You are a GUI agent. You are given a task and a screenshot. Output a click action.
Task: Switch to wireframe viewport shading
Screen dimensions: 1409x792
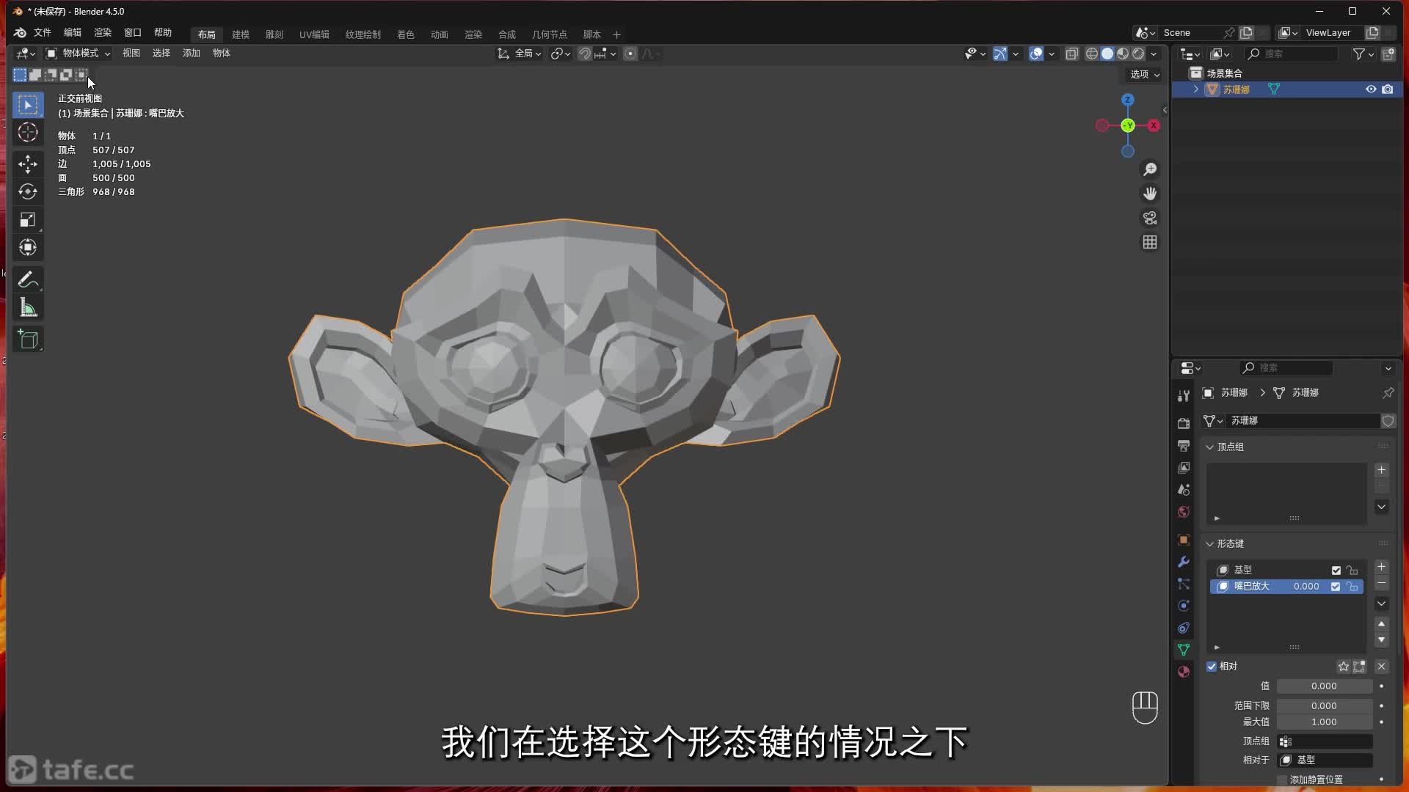[1092, 54]
